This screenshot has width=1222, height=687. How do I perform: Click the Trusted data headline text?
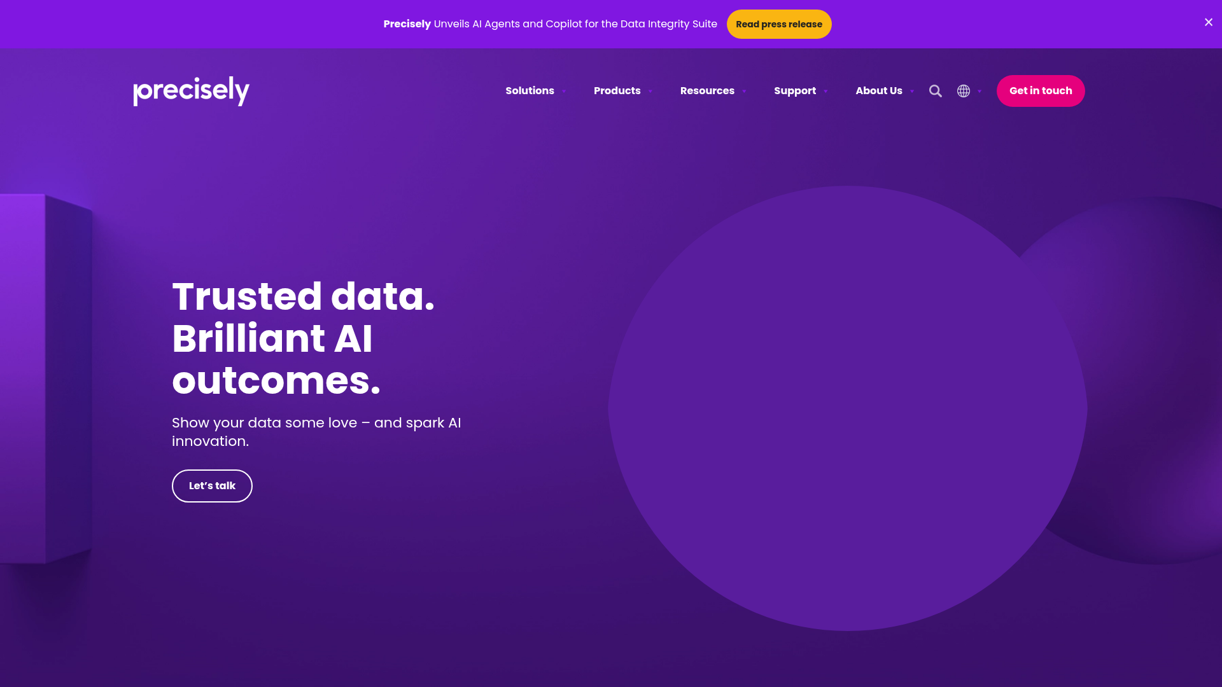pos(304,296)
